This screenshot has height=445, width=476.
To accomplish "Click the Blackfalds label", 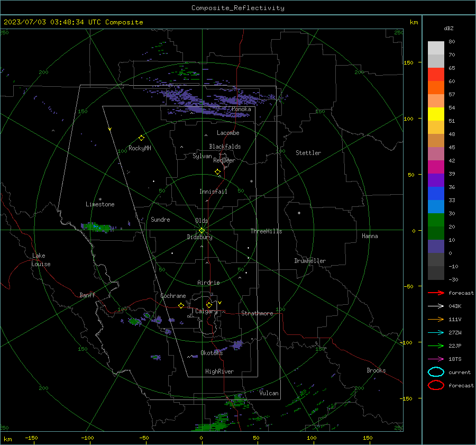I will [225, 147].
